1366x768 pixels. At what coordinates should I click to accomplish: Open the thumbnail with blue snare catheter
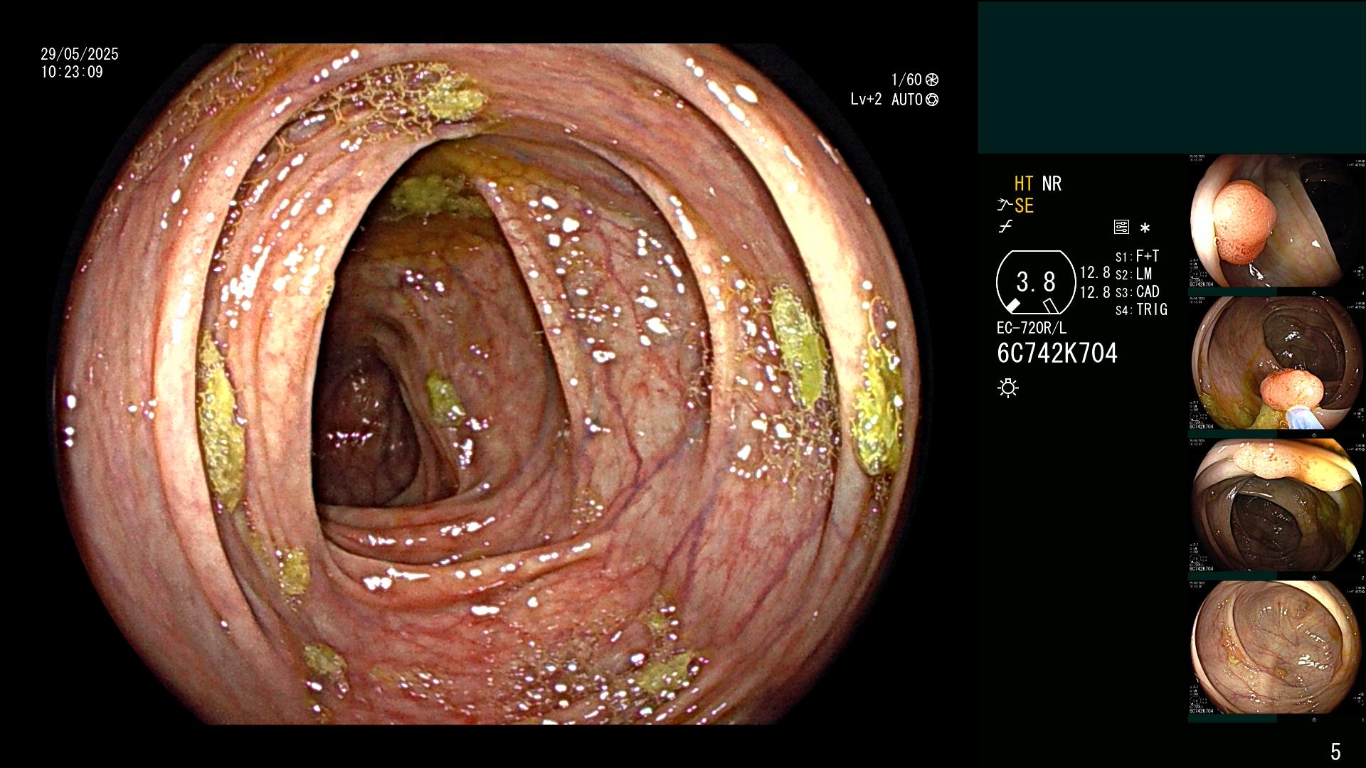(x=1276, y=363)
